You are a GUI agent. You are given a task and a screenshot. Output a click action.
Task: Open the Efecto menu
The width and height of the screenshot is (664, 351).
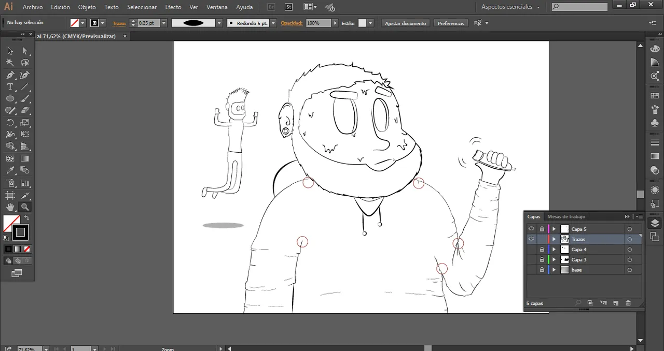point(173,7)
